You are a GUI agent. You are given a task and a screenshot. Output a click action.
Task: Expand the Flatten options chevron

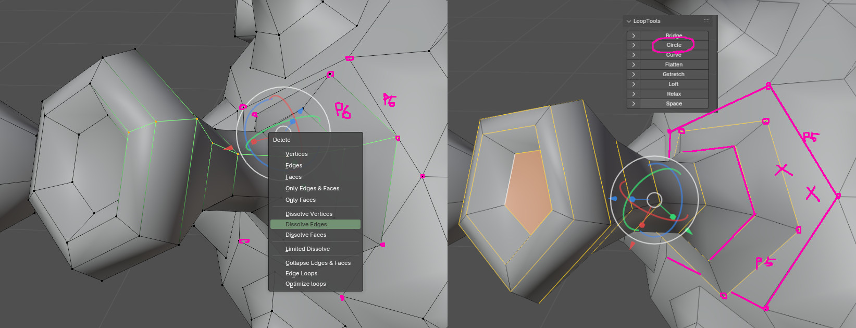pos(634,65)
